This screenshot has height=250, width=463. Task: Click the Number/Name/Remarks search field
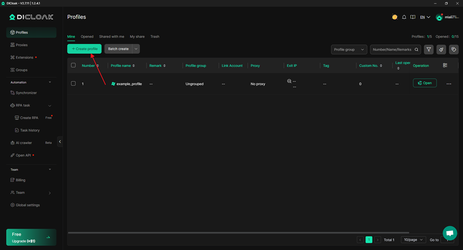pos(392,50)
